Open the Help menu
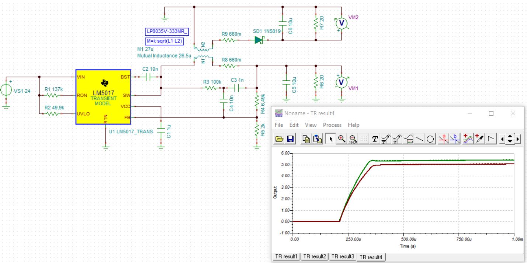Screen dimensions: 527x263 (x=354, y=125)
